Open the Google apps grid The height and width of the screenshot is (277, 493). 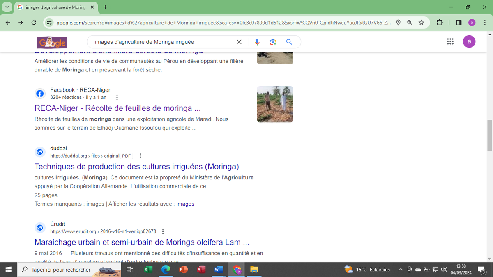click(450, 42)
